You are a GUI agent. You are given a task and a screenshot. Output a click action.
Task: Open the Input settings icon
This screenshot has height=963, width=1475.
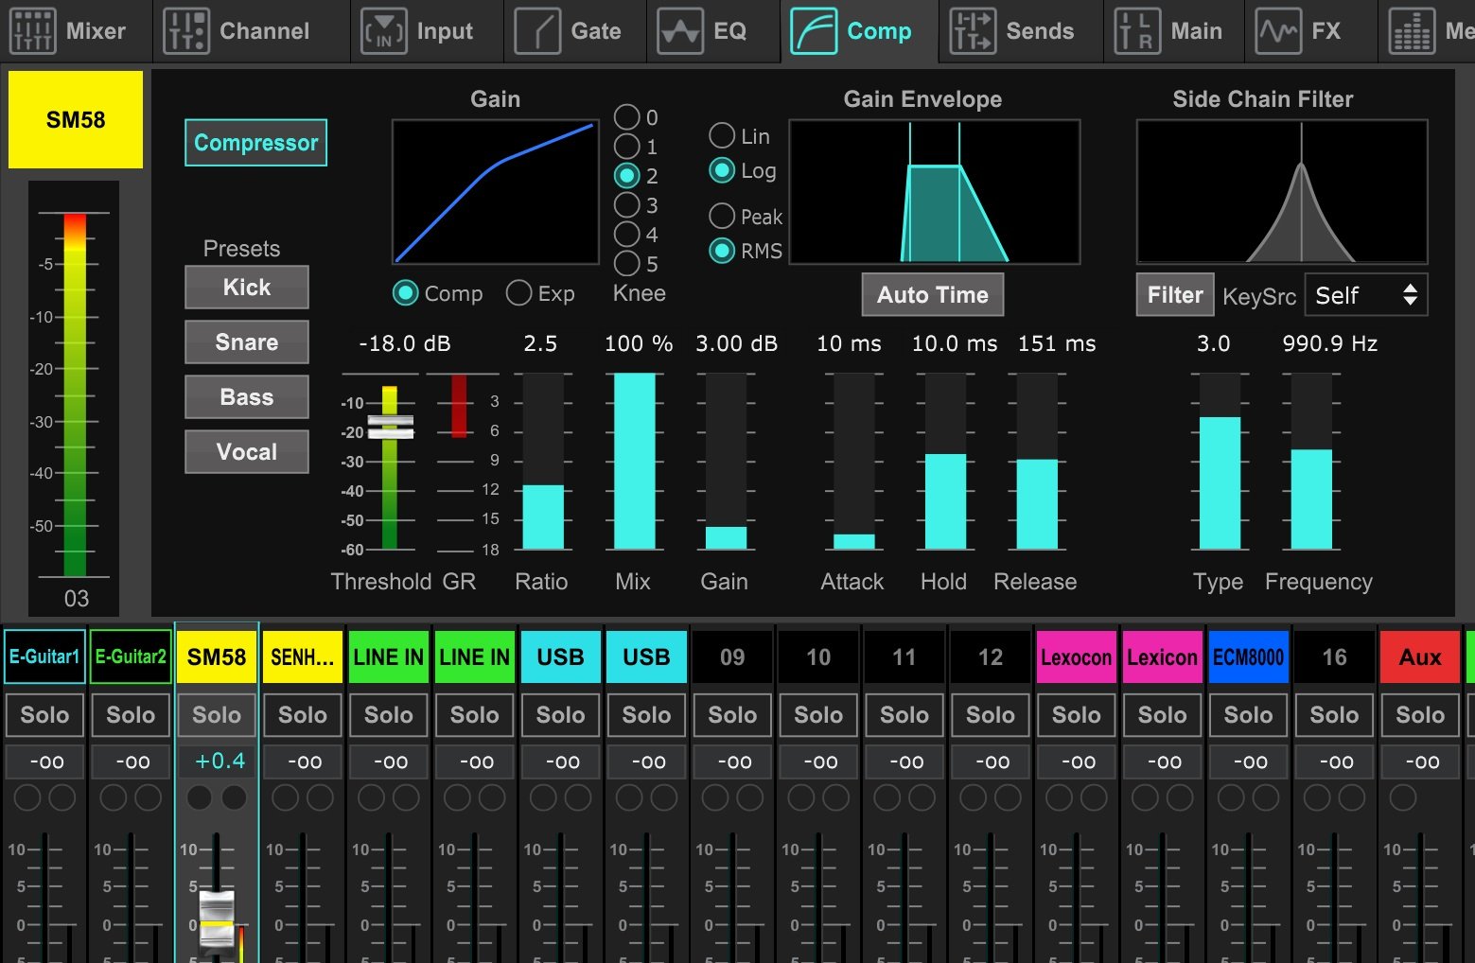coord(384,31)
